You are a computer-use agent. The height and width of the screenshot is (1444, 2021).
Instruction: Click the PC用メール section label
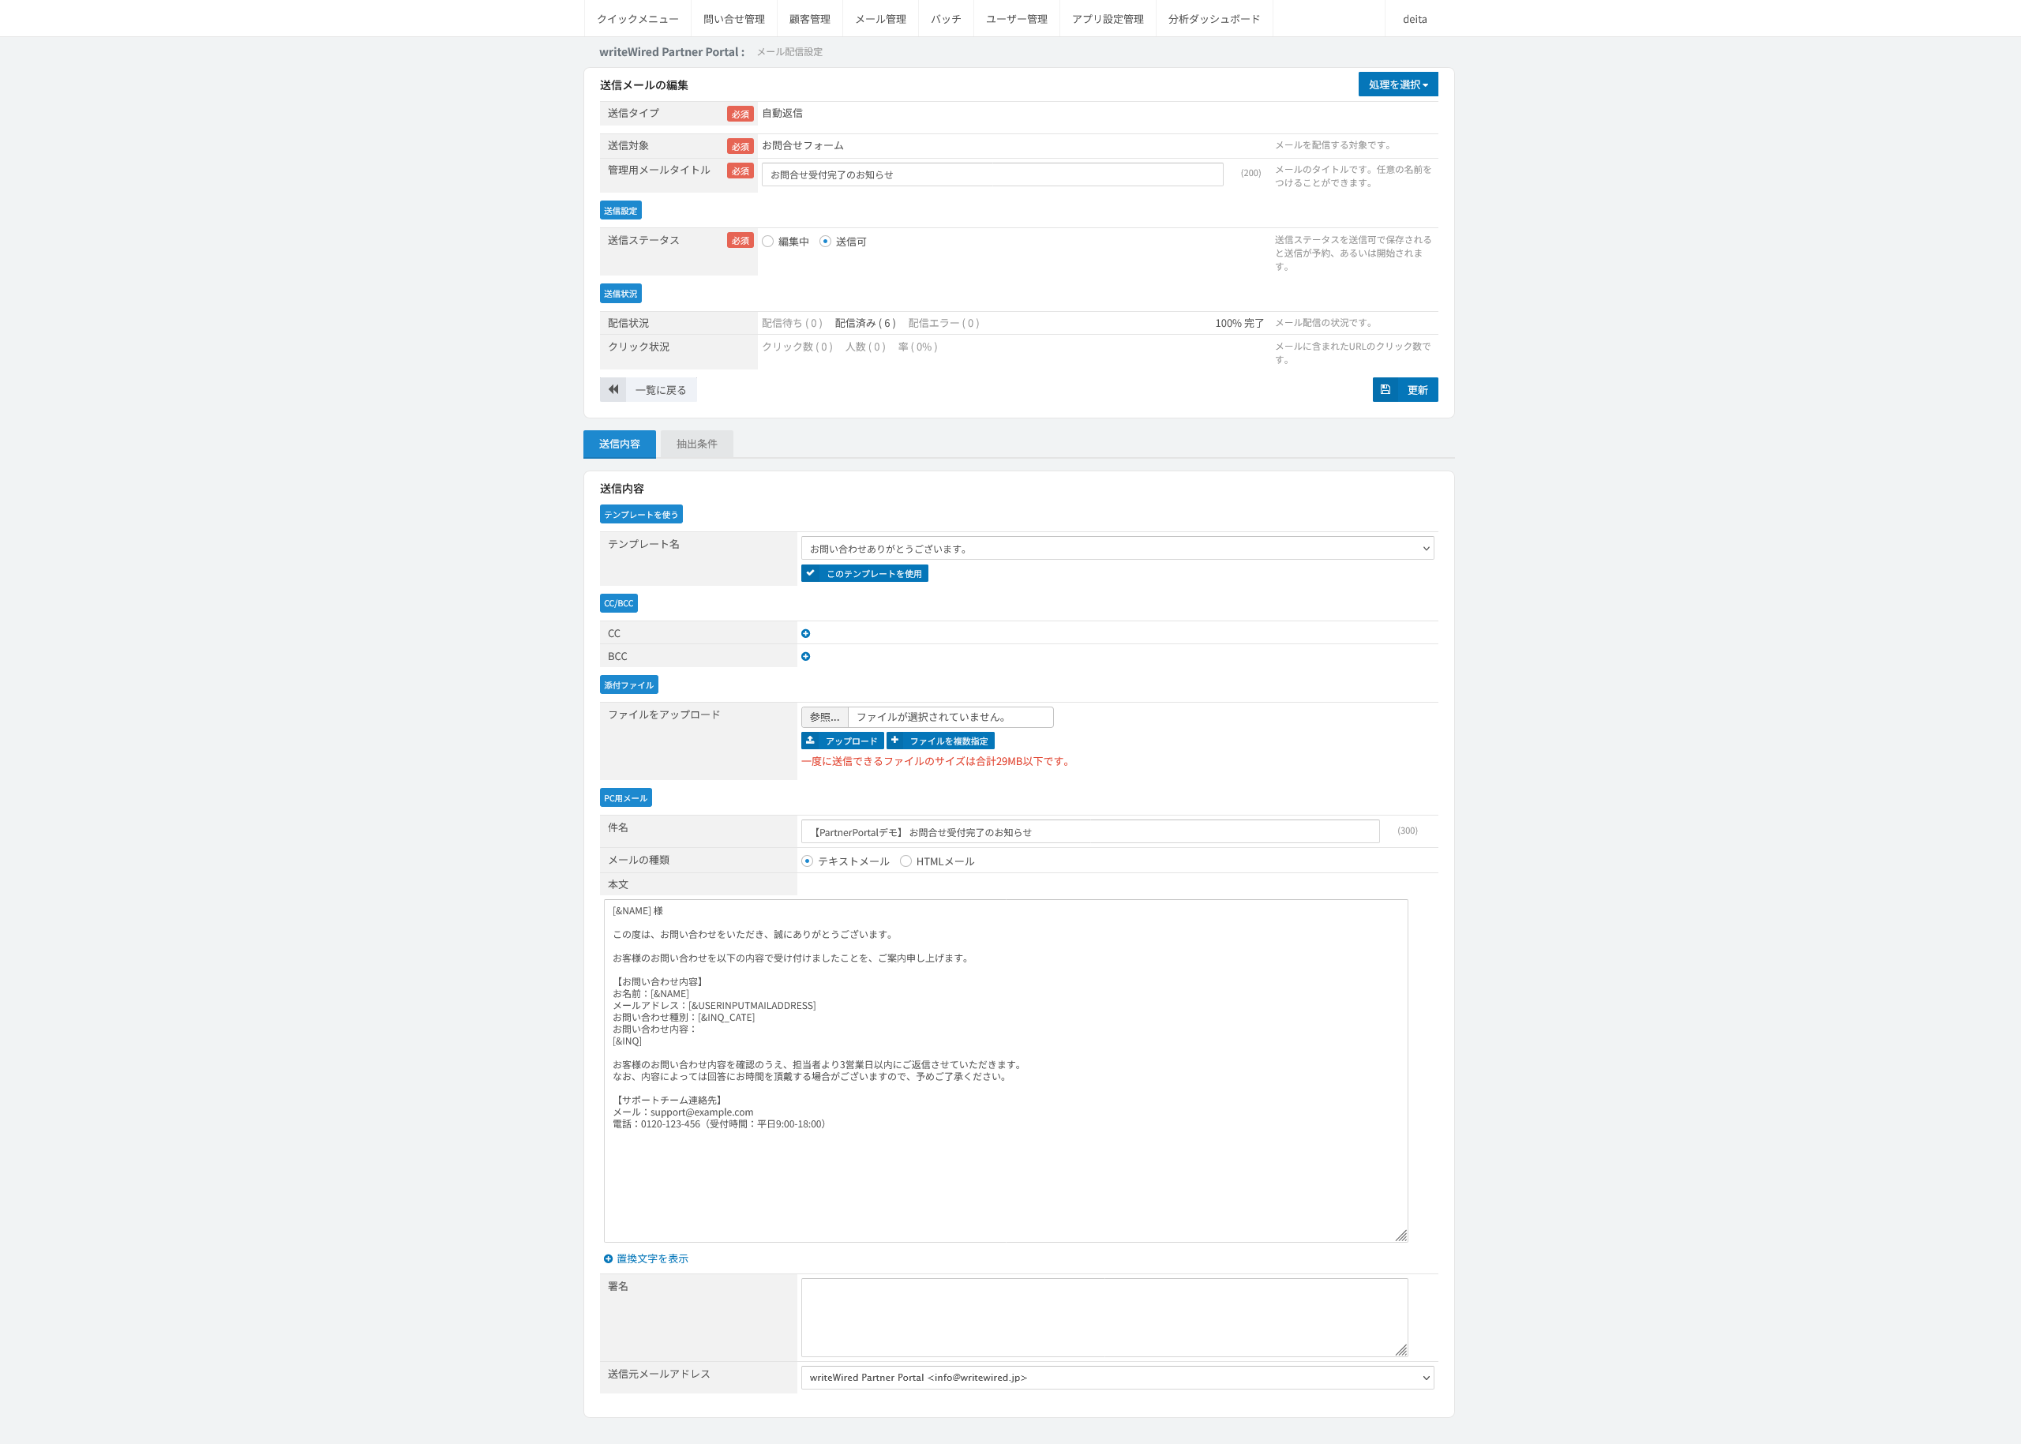(x=626, y=797)
